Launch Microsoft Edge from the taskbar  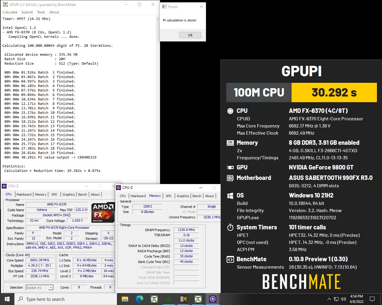pos(140,299)
